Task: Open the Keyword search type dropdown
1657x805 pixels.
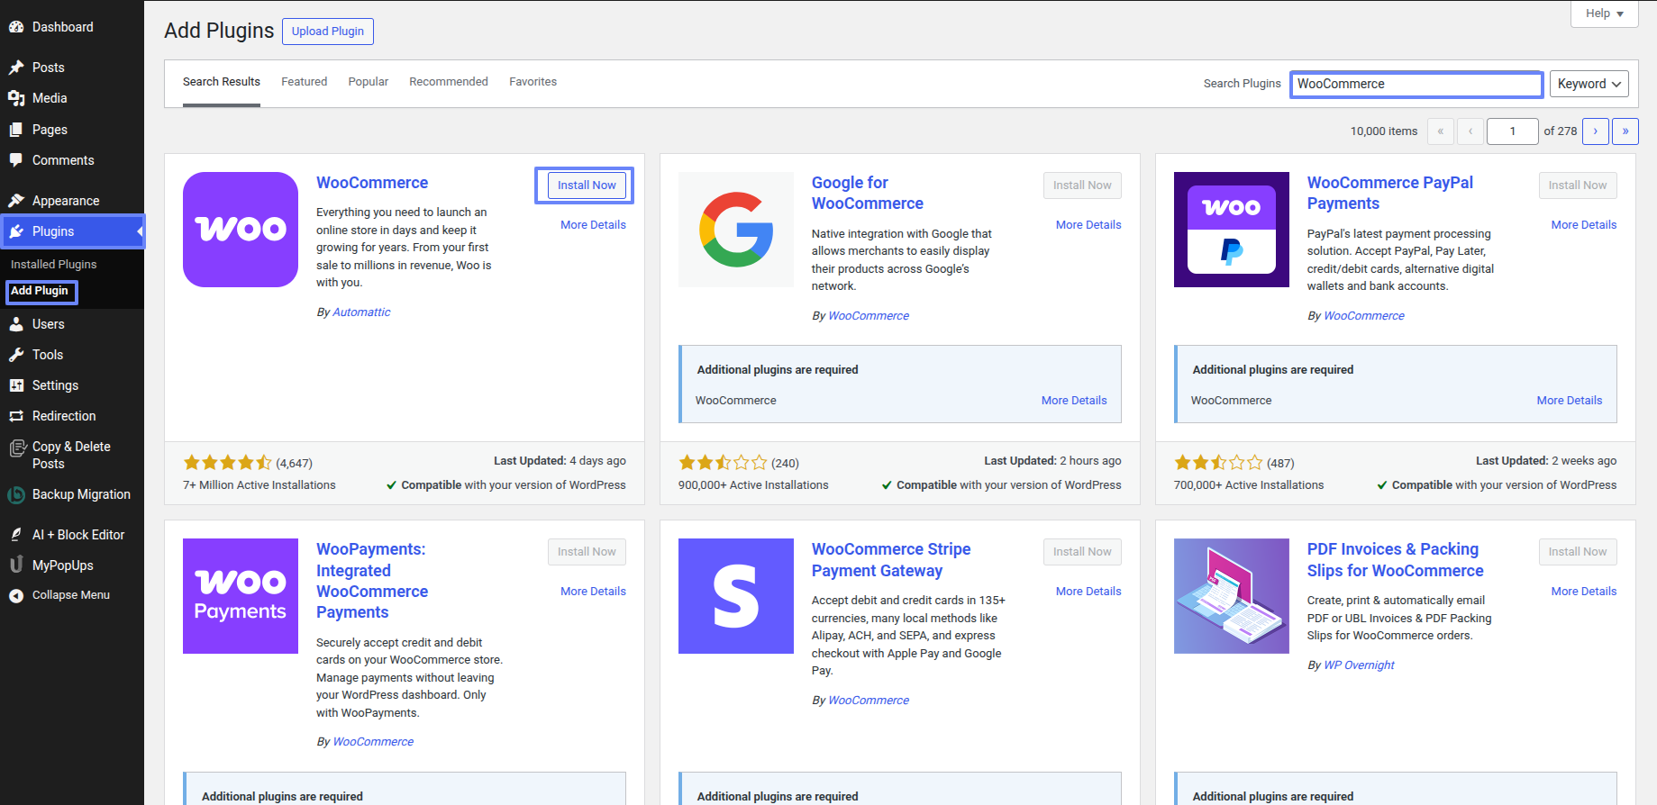Action: [x=1589, y=84]
